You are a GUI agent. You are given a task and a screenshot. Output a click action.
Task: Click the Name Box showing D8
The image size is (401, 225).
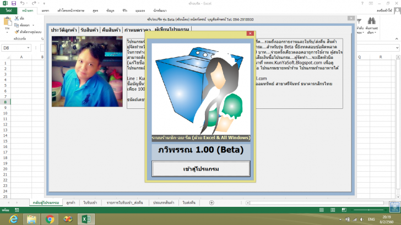14,48
